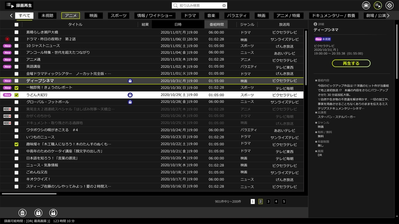Screen dimensions: 399x224
Task: Click the trash delete icon
Action: (x=23, y=213)
